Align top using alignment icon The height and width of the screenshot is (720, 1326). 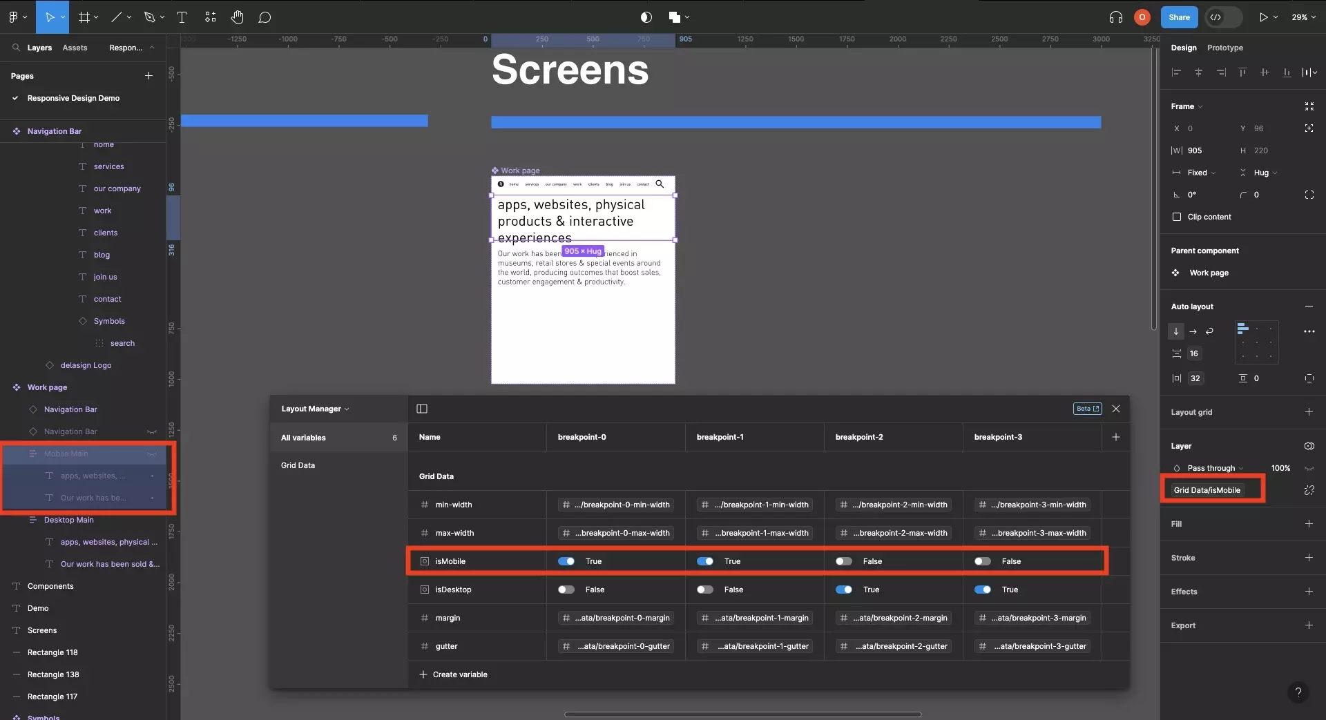coord(1242,72)
